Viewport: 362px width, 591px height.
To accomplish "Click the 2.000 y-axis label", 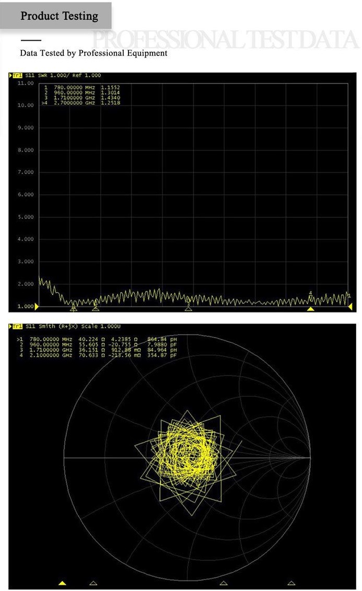I will click(x=26, y=284).
